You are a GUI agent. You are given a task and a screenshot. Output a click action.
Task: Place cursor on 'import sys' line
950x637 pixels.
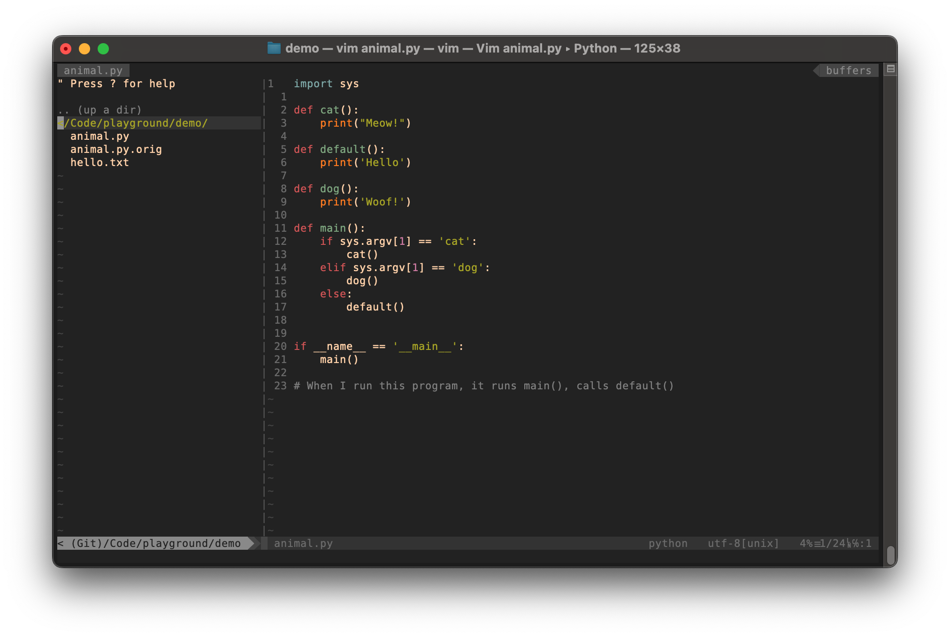click(326, 83)
